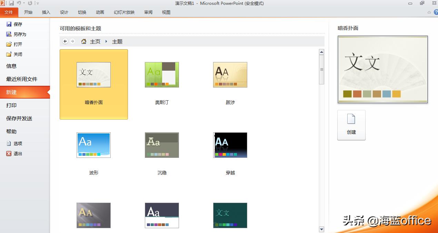Open 选项 from the bottom of the sidebar
438x233 pixels.
pos(14,143)
